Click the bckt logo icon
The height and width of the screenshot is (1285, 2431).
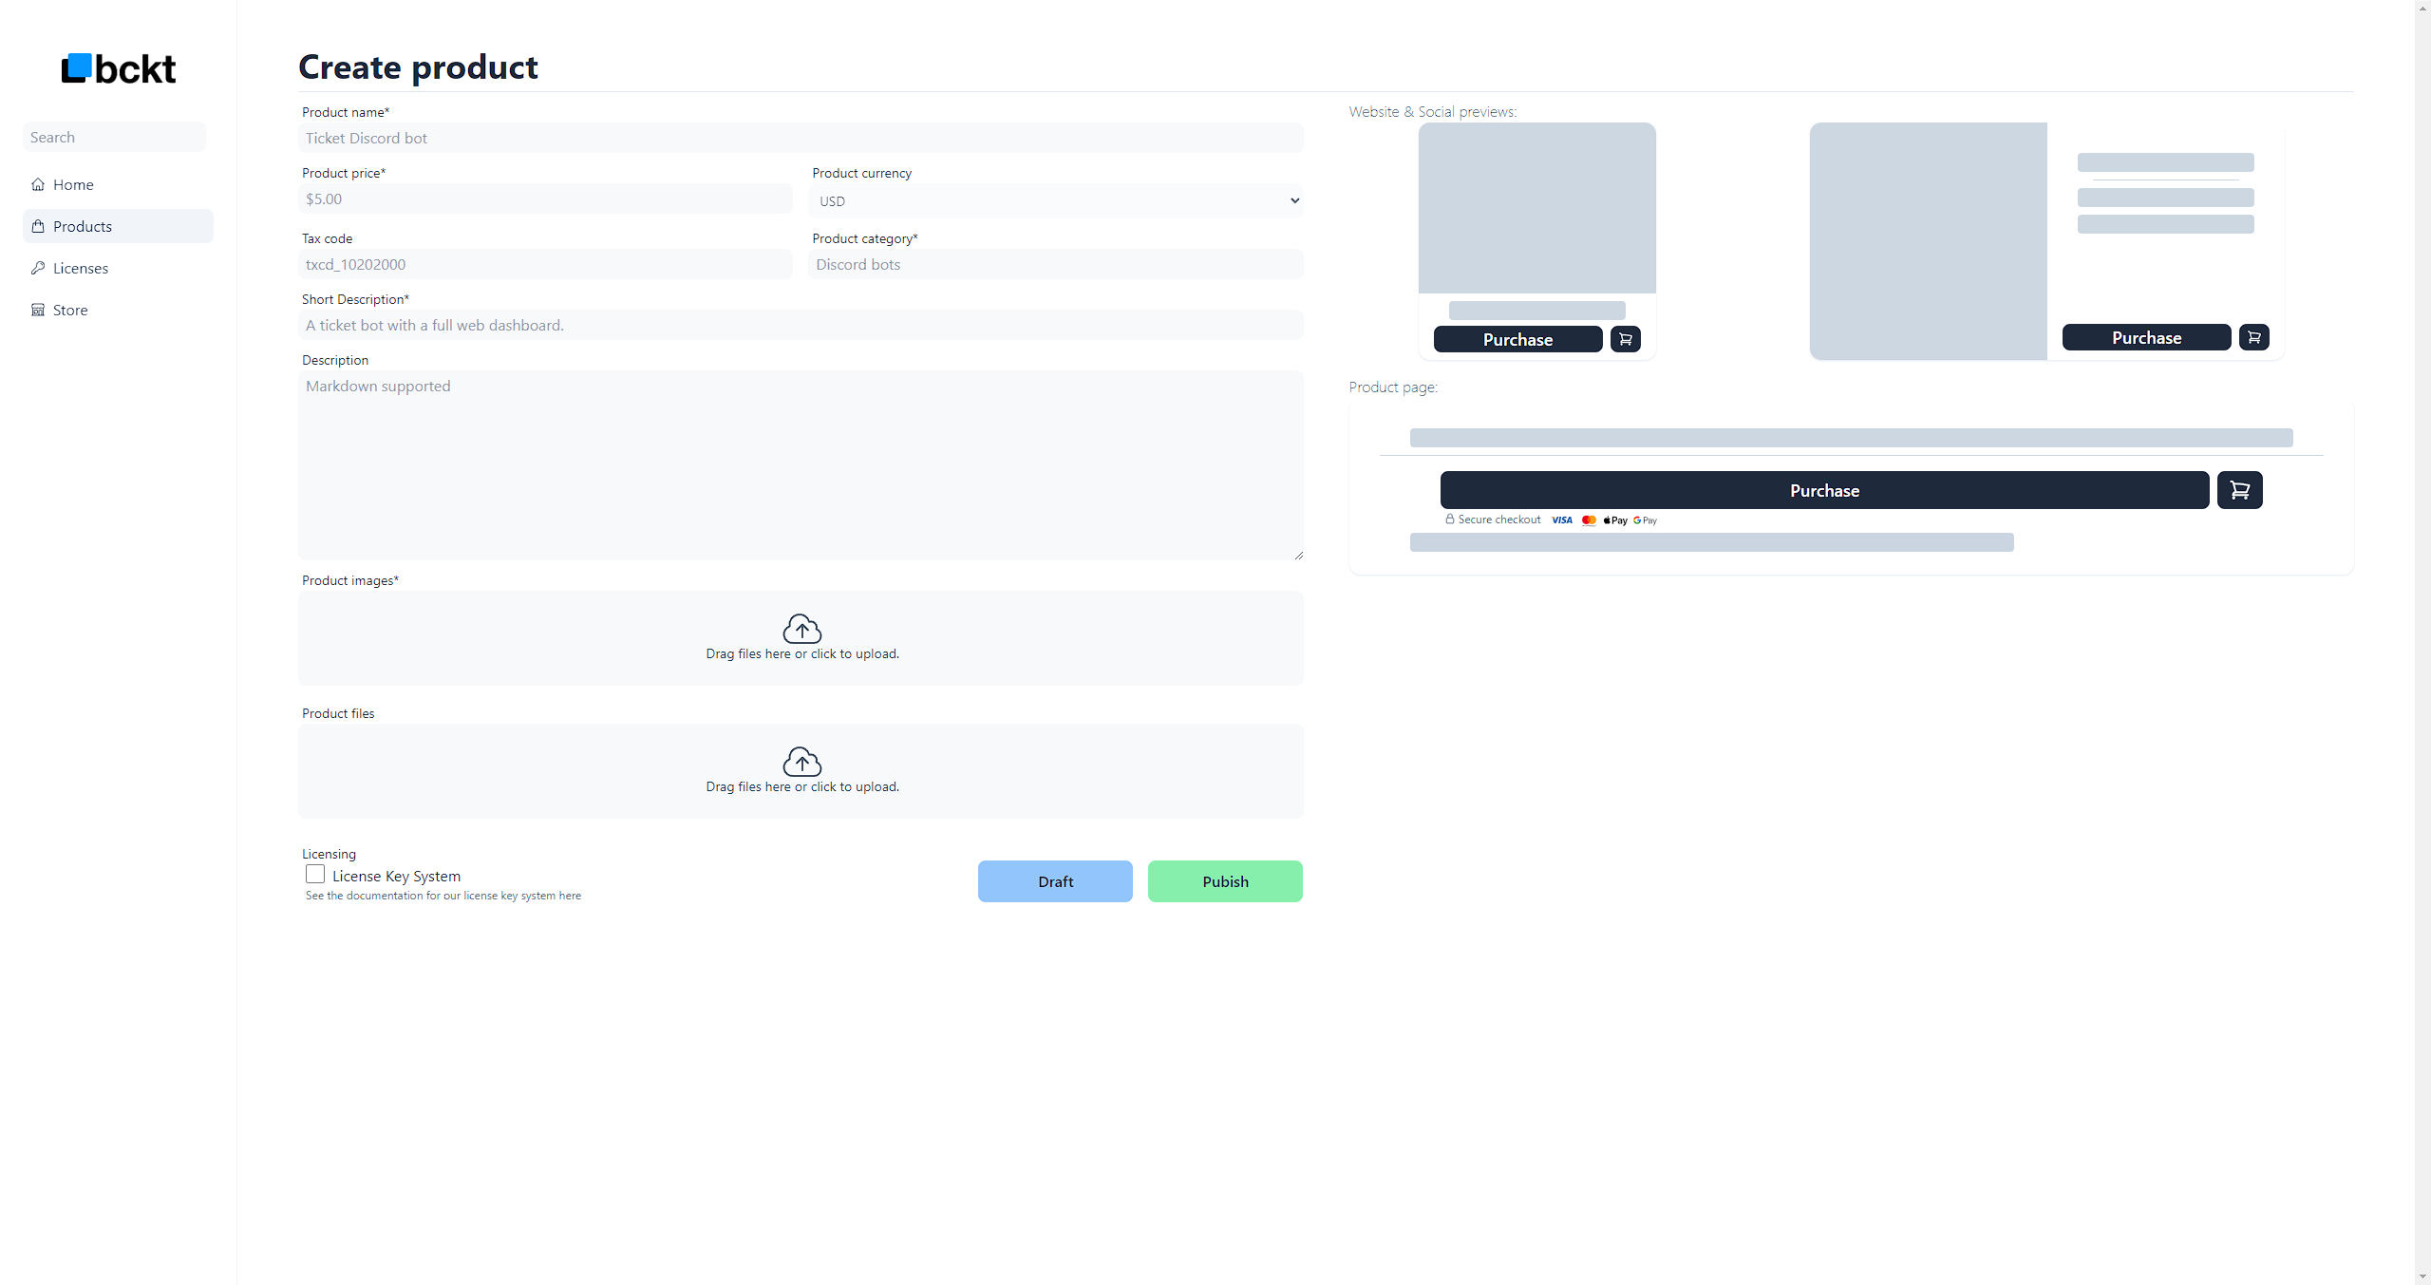point(77,67)
